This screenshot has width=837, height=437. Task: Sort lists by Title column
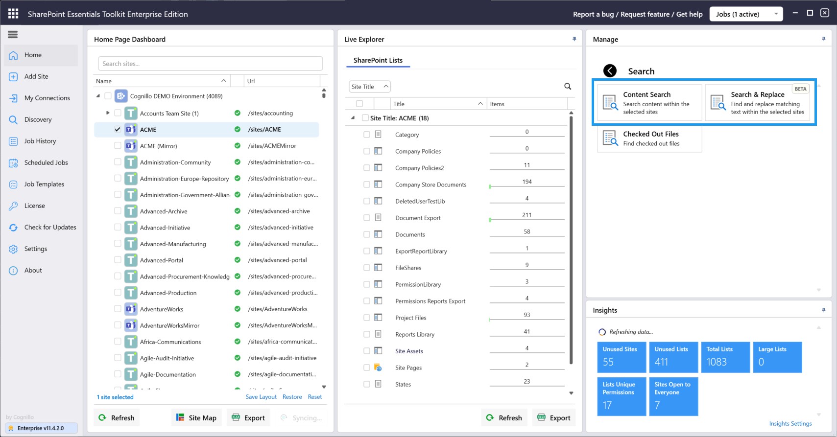pyautogui.click(x=437, y=104)
